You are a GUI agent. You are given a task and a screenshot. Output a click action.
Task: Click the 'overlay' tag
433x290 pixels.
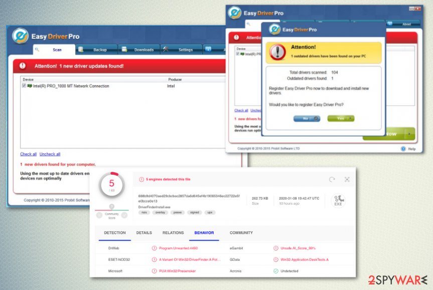pyautogui.click(x=160, y=212)
